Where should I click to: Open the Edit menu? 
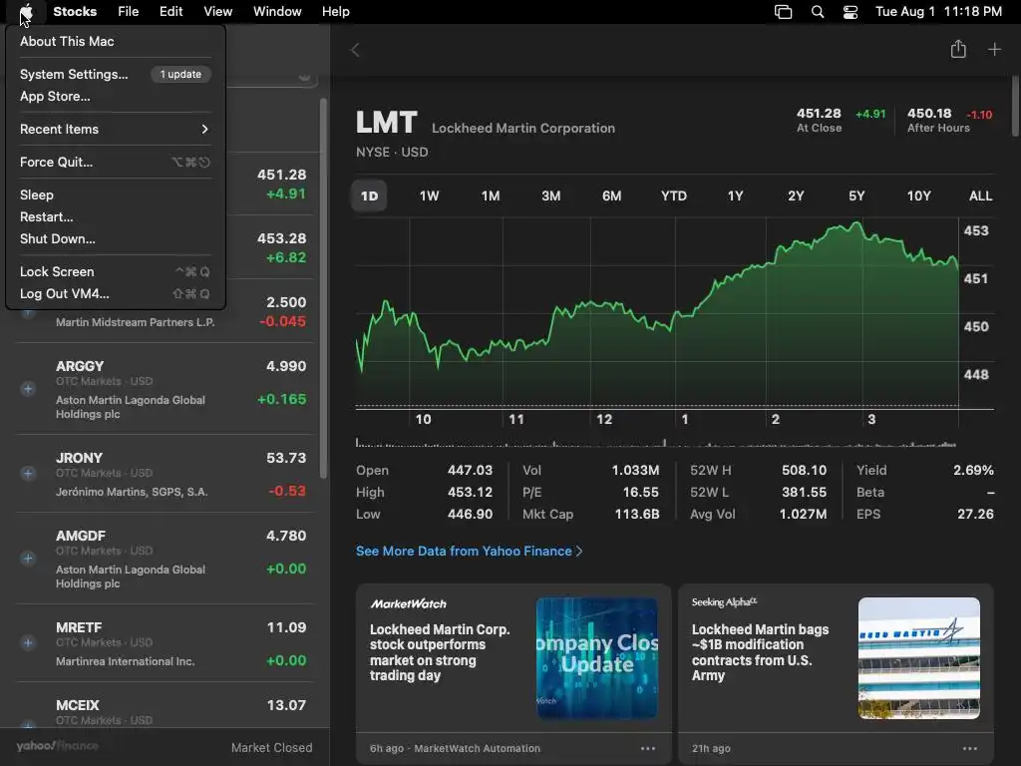171,12
